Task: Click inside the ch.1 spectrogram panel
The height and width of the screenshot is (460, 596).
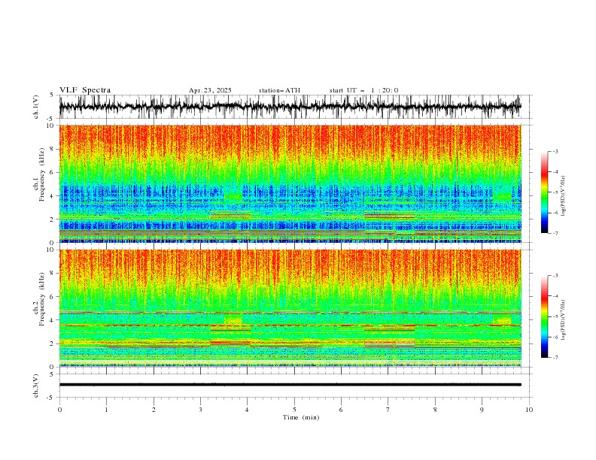Action: (290, 183)
